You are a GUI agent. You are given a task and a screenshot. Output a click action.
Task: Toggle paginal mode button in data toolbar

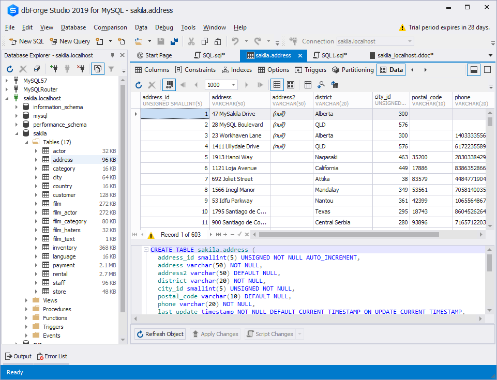[x=169, y=85]
